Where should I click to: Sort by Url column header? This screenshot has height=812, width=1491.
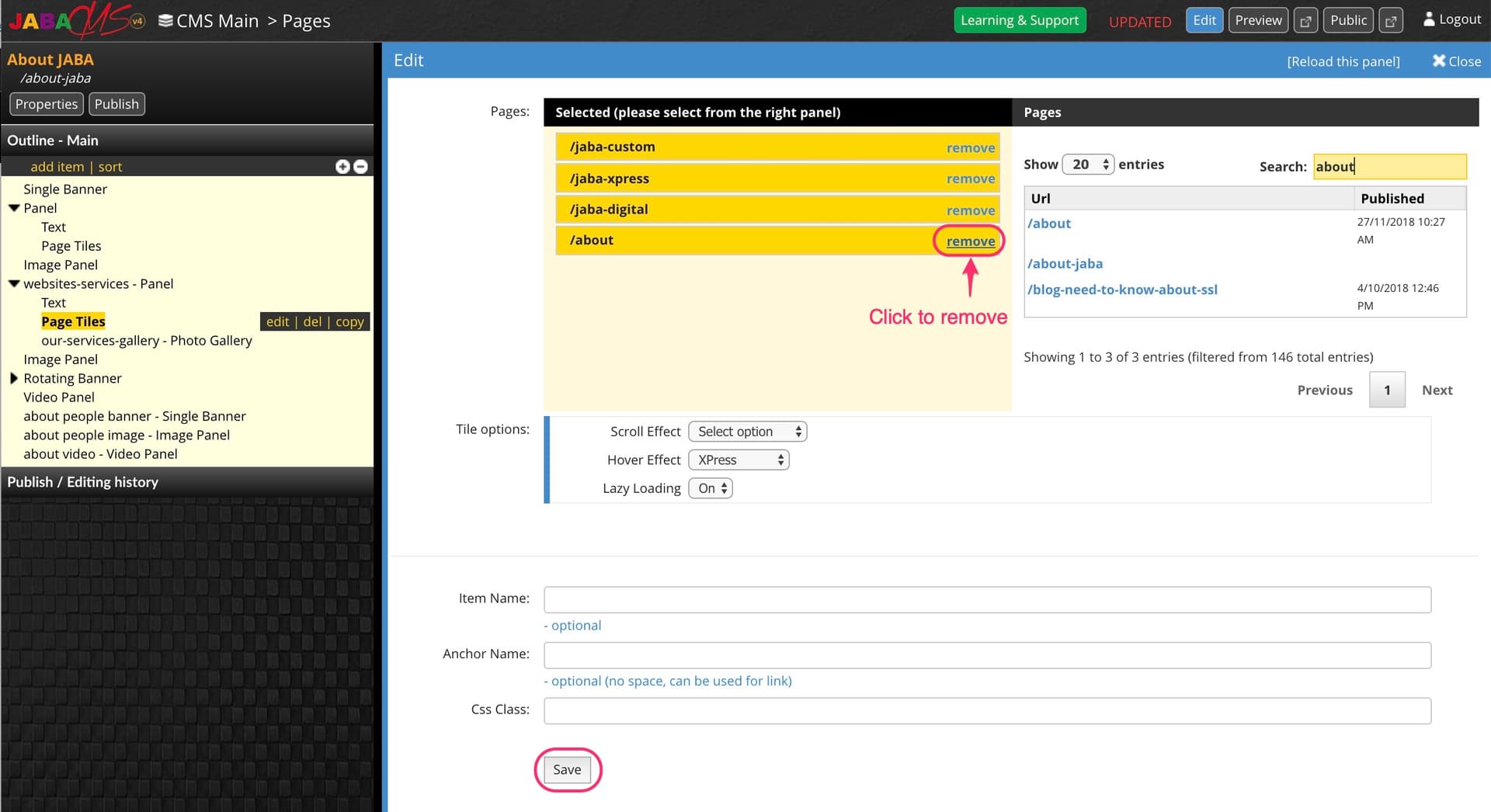coord(1190,199)
